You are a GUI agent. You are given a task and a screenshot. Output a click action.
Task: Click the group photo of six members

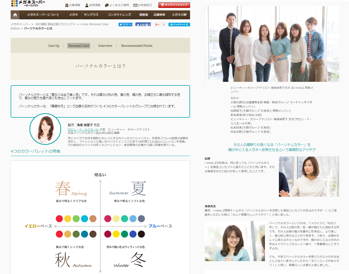272,44
